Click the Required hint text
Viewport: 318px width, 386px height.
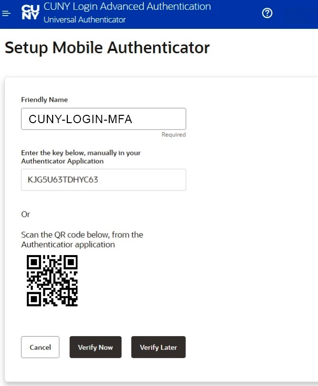(x=174, y=135)
